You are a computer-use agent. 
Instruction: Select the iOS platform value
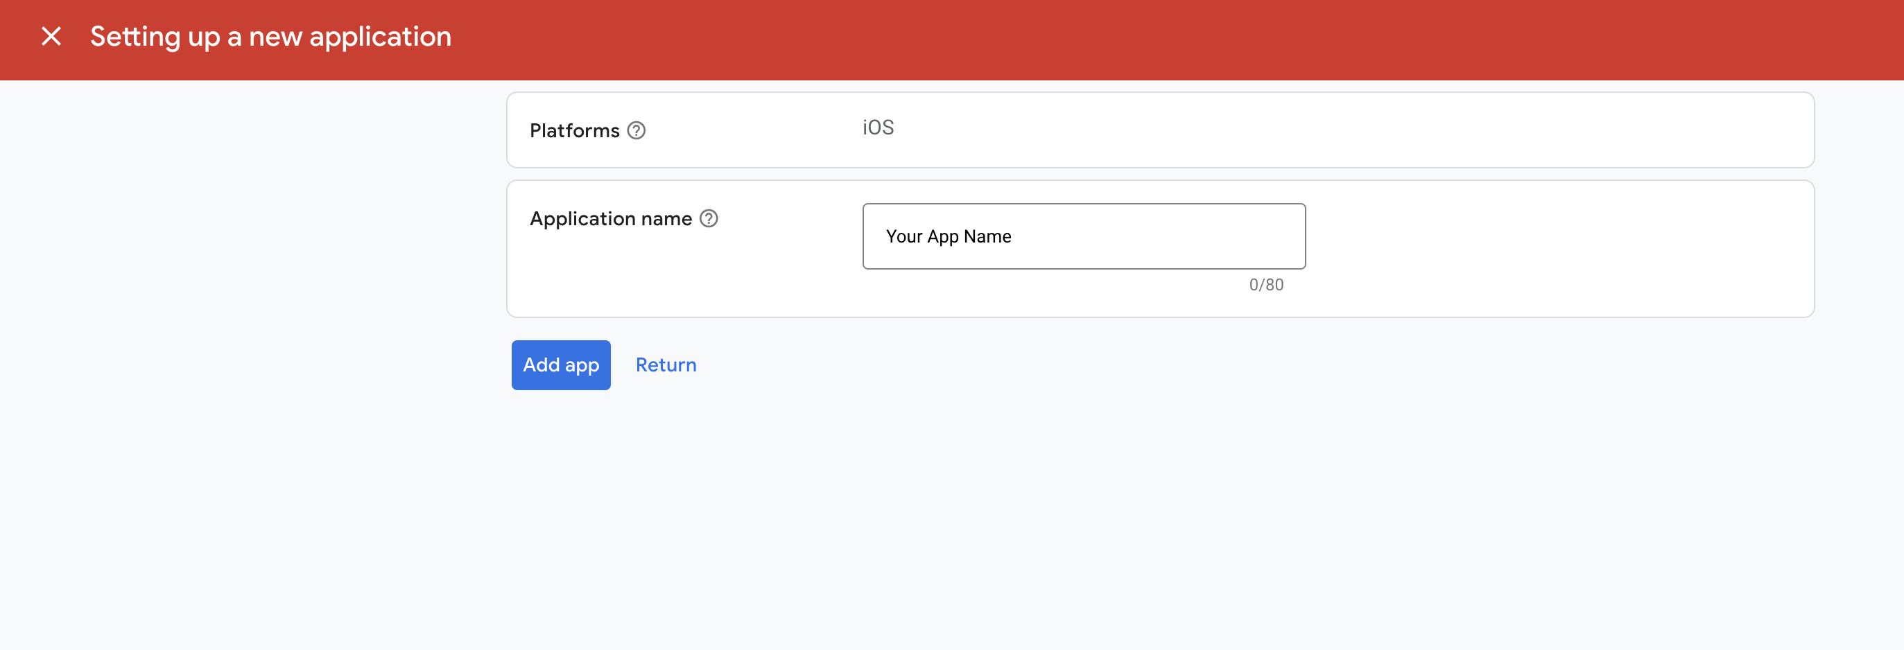pyautogui.click(x=878, y=128)
